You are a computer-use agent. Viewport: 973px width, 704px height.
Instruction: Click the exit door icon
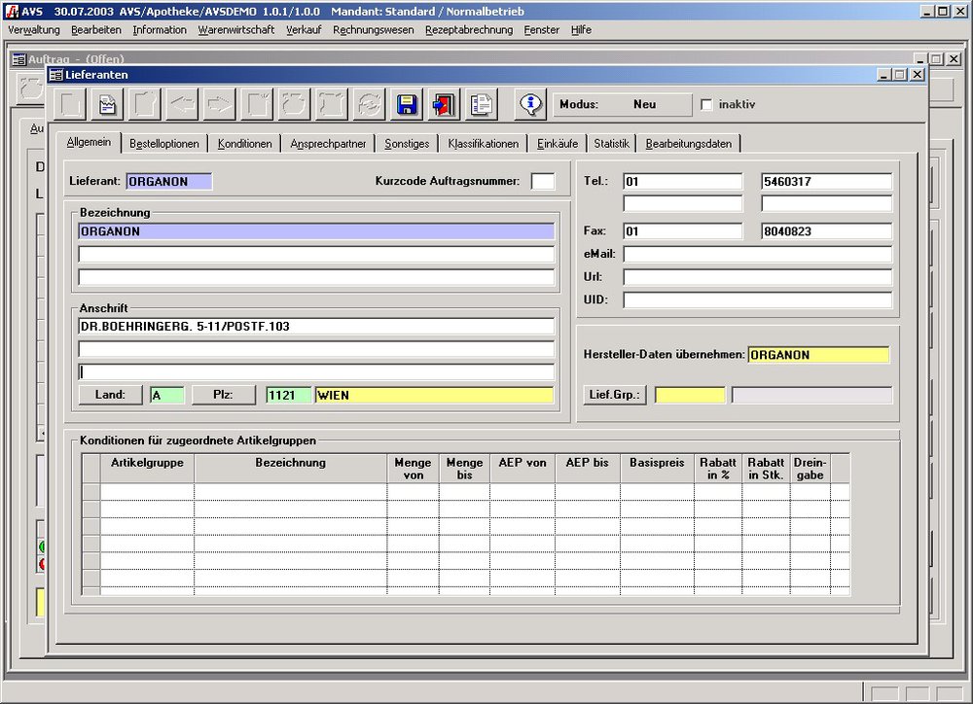(444, 105)
